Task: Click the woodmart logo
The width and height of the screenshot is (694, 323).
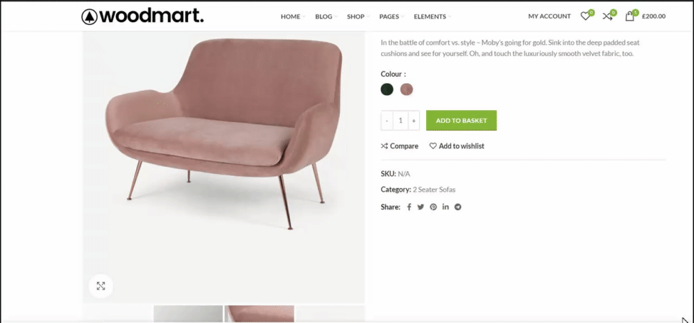Action: (142, 17)
